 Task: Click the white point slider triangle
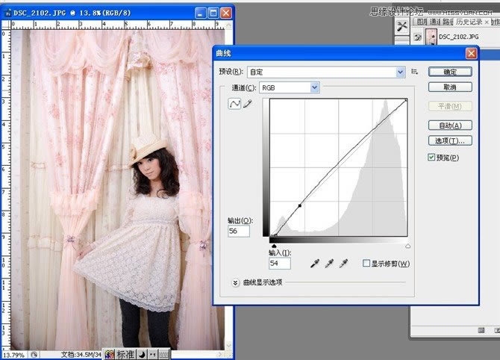click(x=407, y=246)
